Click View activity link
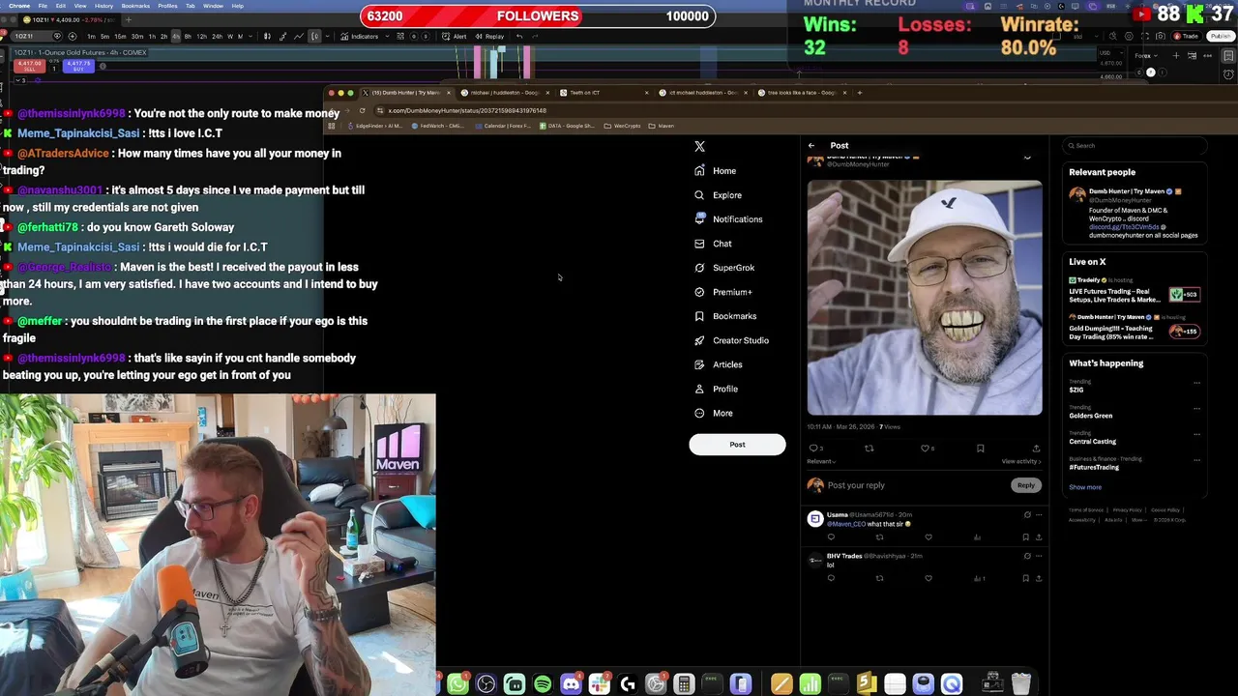 (x=1020, y=462)
